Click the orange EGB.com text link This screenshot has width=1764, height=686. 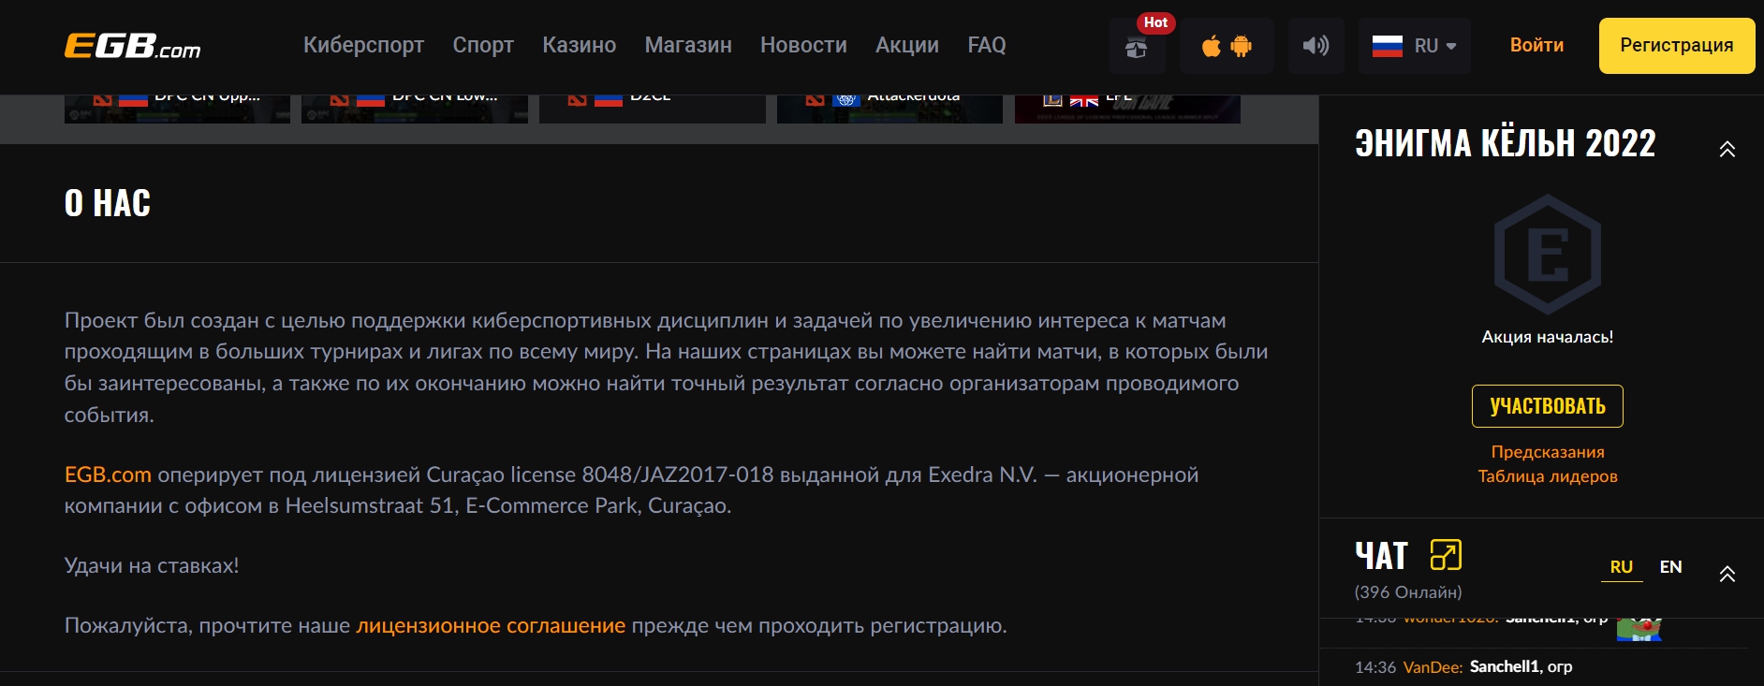[x=108, y=474]
